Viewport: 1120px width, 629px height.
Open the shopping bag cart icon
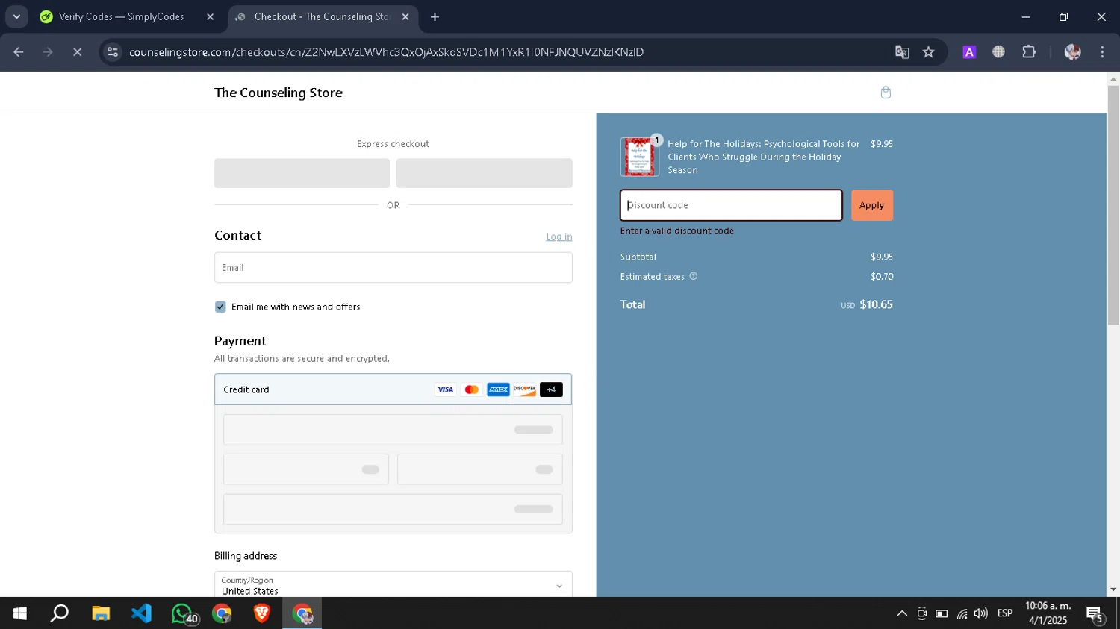pos(886,93)
